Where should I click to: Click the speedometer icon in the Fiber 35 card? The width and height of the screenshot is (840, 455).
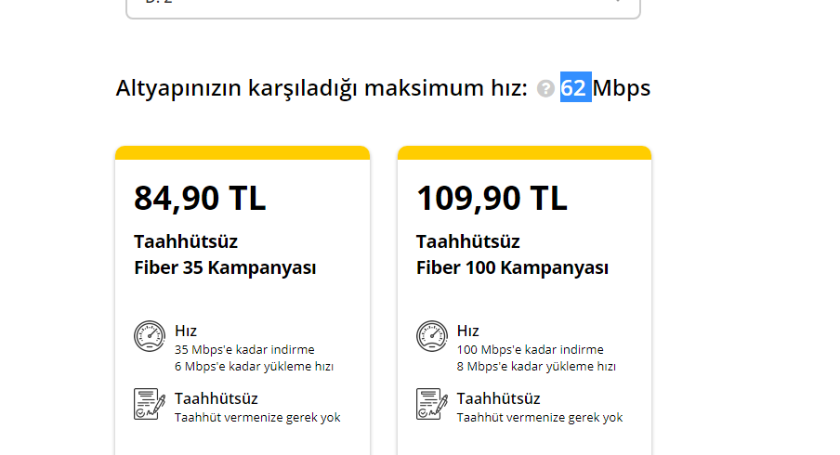[150, 337]
